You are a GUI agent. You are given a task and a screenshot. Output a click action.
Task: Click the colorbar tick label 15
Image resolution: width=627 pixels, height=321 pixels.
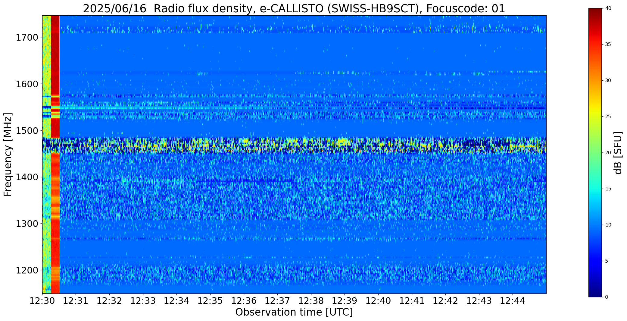[608, 189]
